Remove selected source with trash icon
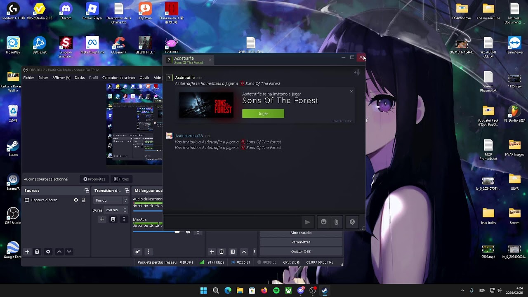528x297 pixels. [x=37, y=252]
